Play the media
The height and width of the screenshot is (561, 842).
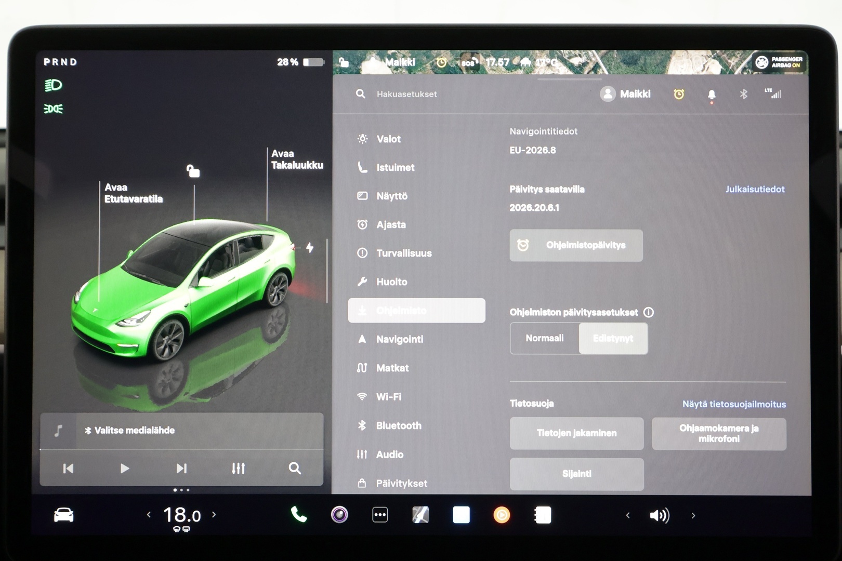(x=124, y=469)
